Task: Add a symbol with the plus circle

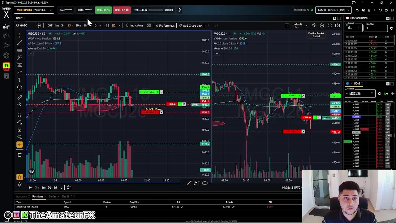Action: tap(39, 25)
